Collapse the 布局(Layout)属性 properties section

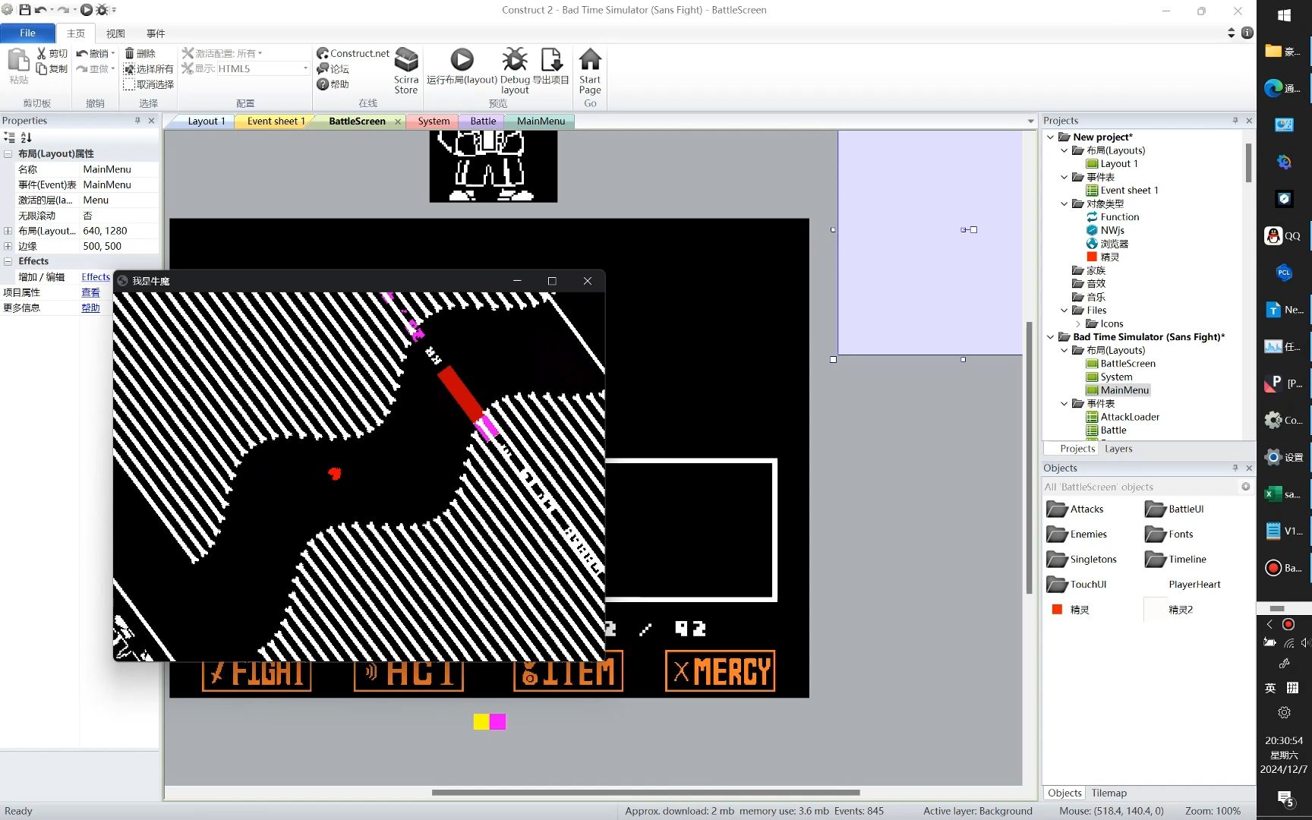[x=8, y=153]
